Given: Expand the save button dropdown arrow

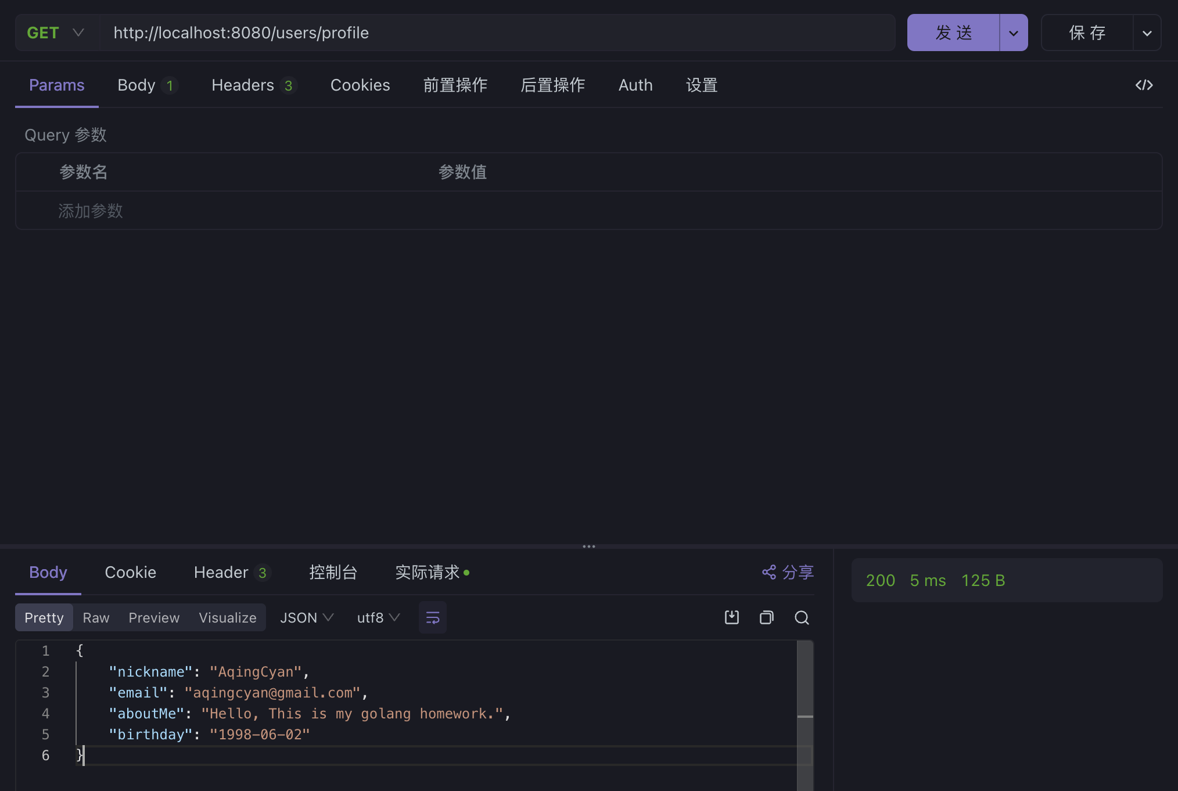Looking at the screenshot, I should click(x=1147, y=33).
